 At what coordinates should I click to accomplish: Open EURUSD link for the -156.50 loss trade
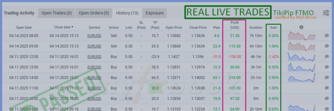94,57
